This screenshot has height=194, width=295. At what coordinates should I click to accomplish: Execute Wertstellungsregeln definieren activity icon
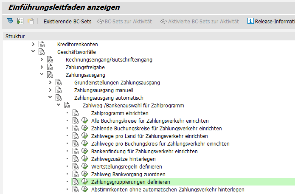pyautogui.click(x=85, y=167)
